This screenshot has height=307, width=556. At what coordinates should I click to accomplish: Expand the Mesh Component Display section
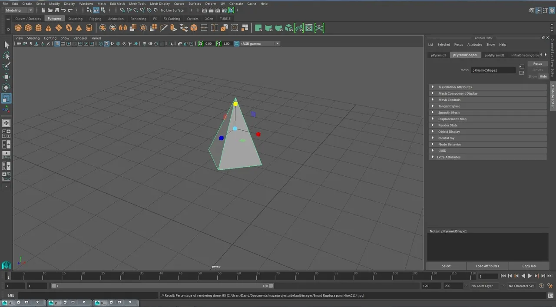tap(487, 93)
